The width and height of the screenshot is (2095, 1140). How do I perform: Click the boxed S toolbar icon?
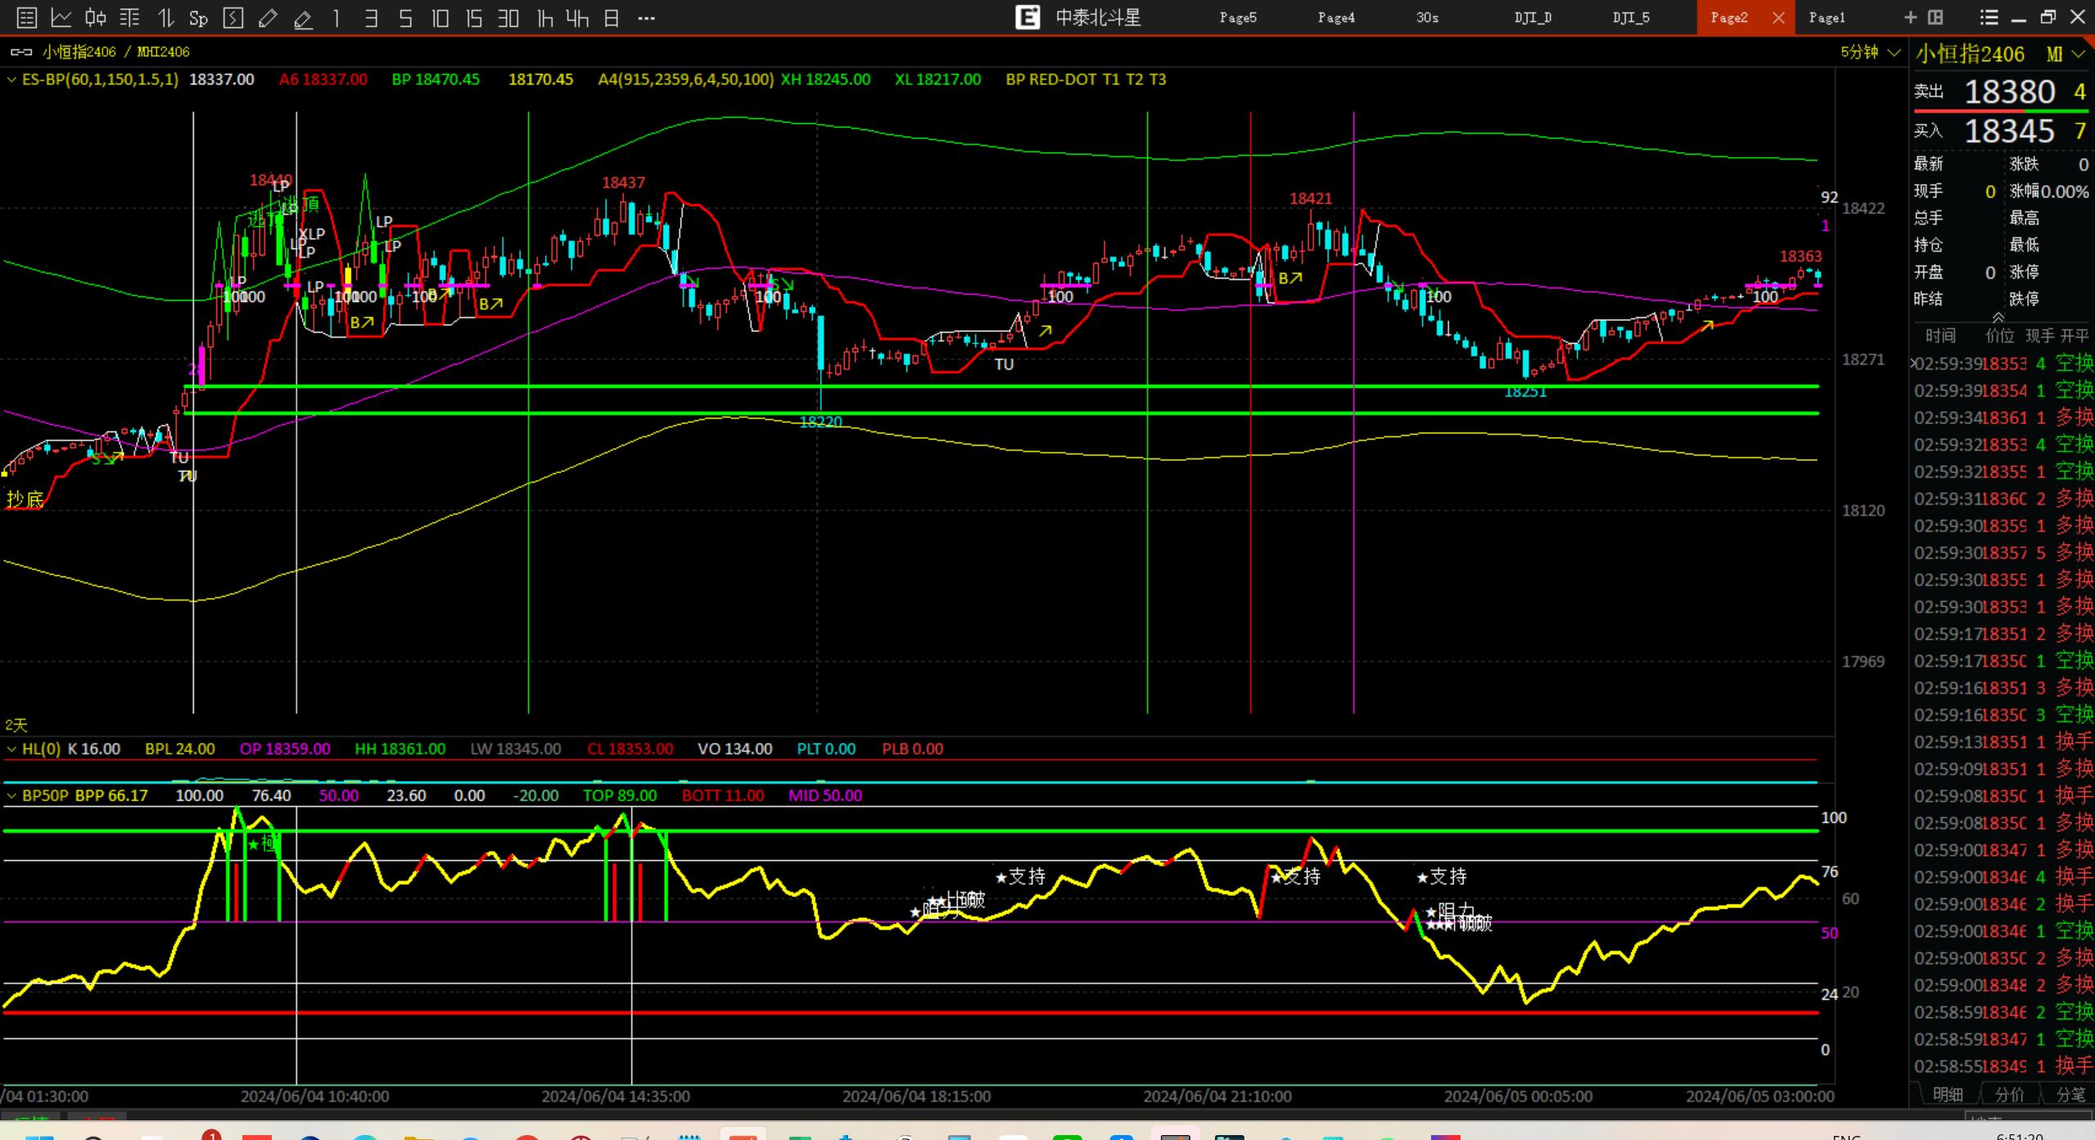point(233,18)
